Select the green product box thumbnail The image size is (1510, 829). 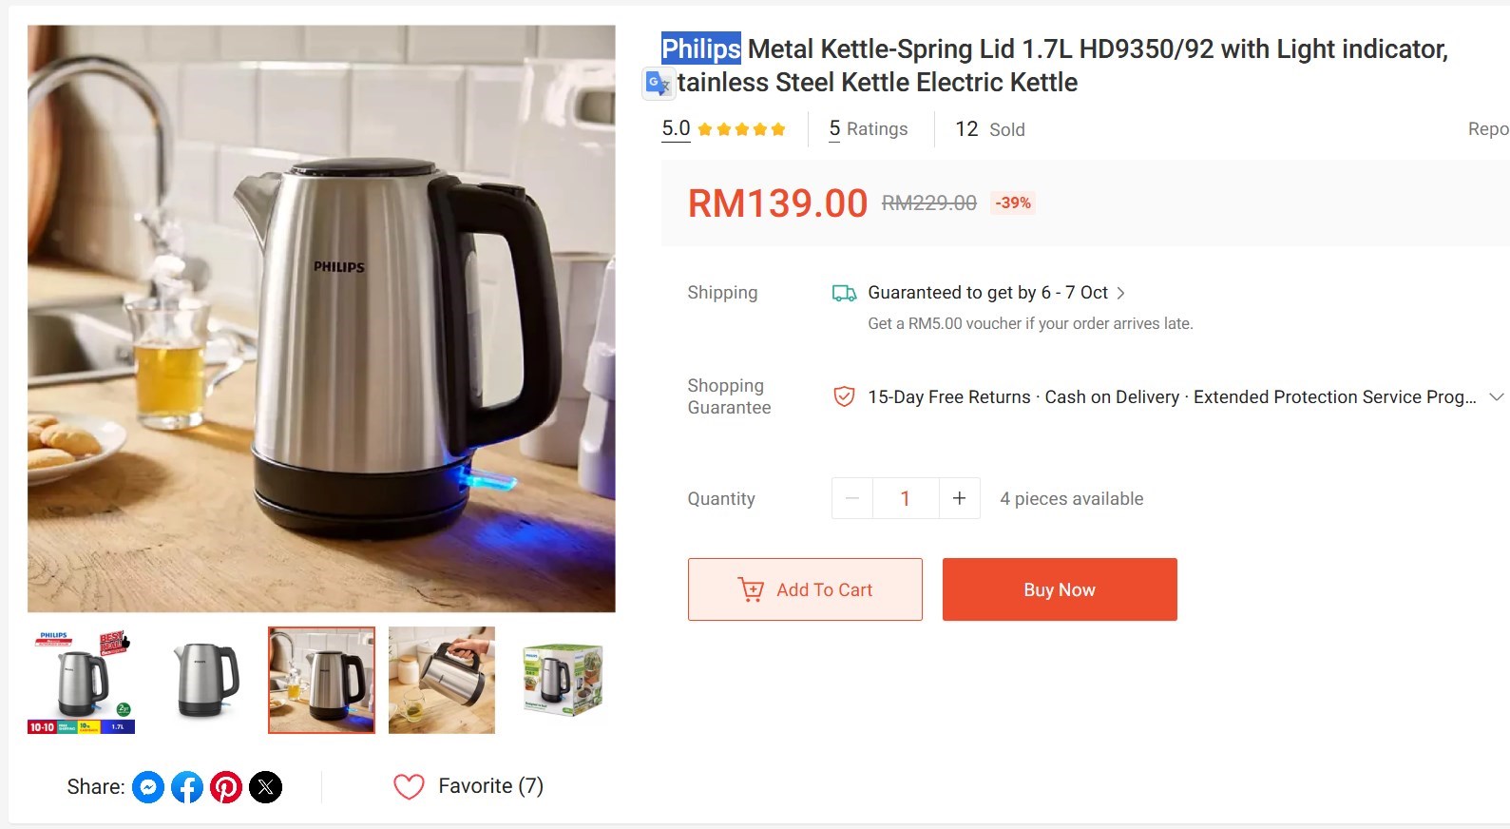pyautogui.click(x=563, y=680)
